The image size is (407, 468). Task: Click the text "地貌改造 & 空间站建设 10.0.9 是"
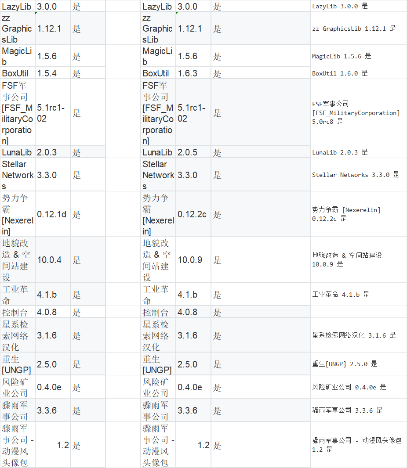tap(347, 259)
